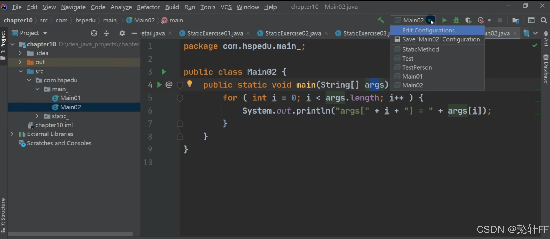Click src in the navigation breadcrumb
The height and width of the screenshot is (239, 550).
click(x=44, y=20)
